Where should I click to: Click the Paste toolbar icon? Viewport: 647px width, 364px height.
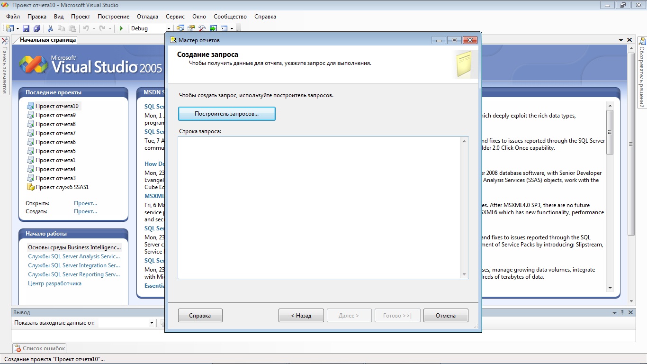pos(72,28)
